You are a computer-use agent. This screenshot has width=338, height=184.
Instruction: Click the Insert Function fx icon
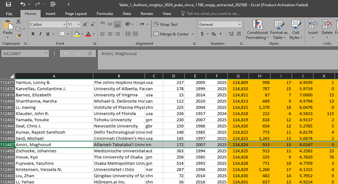click(x=89, y=54)
